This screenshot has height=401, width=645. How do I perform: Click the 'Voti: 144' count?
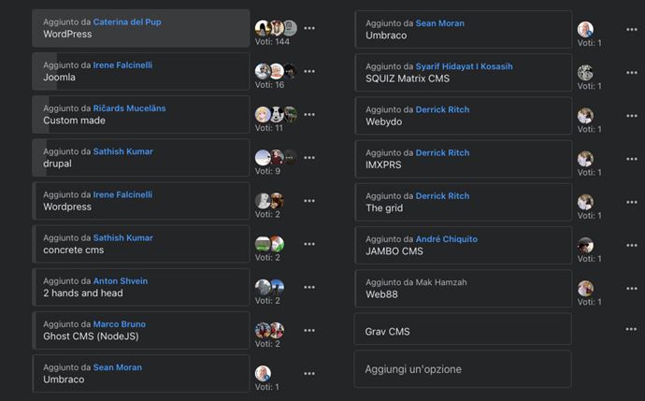pos(272,41)
